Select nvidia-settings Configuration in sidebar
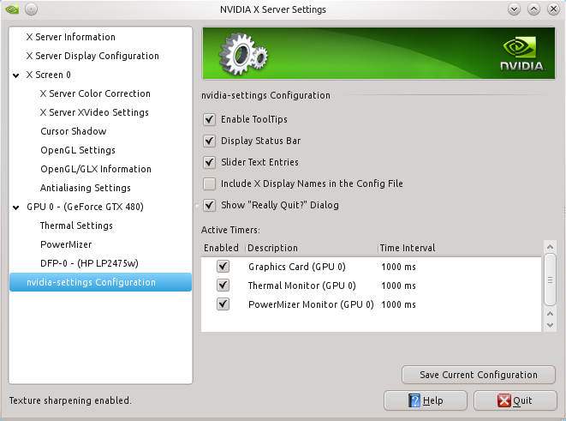566x421 pixels. click(100, 282)
